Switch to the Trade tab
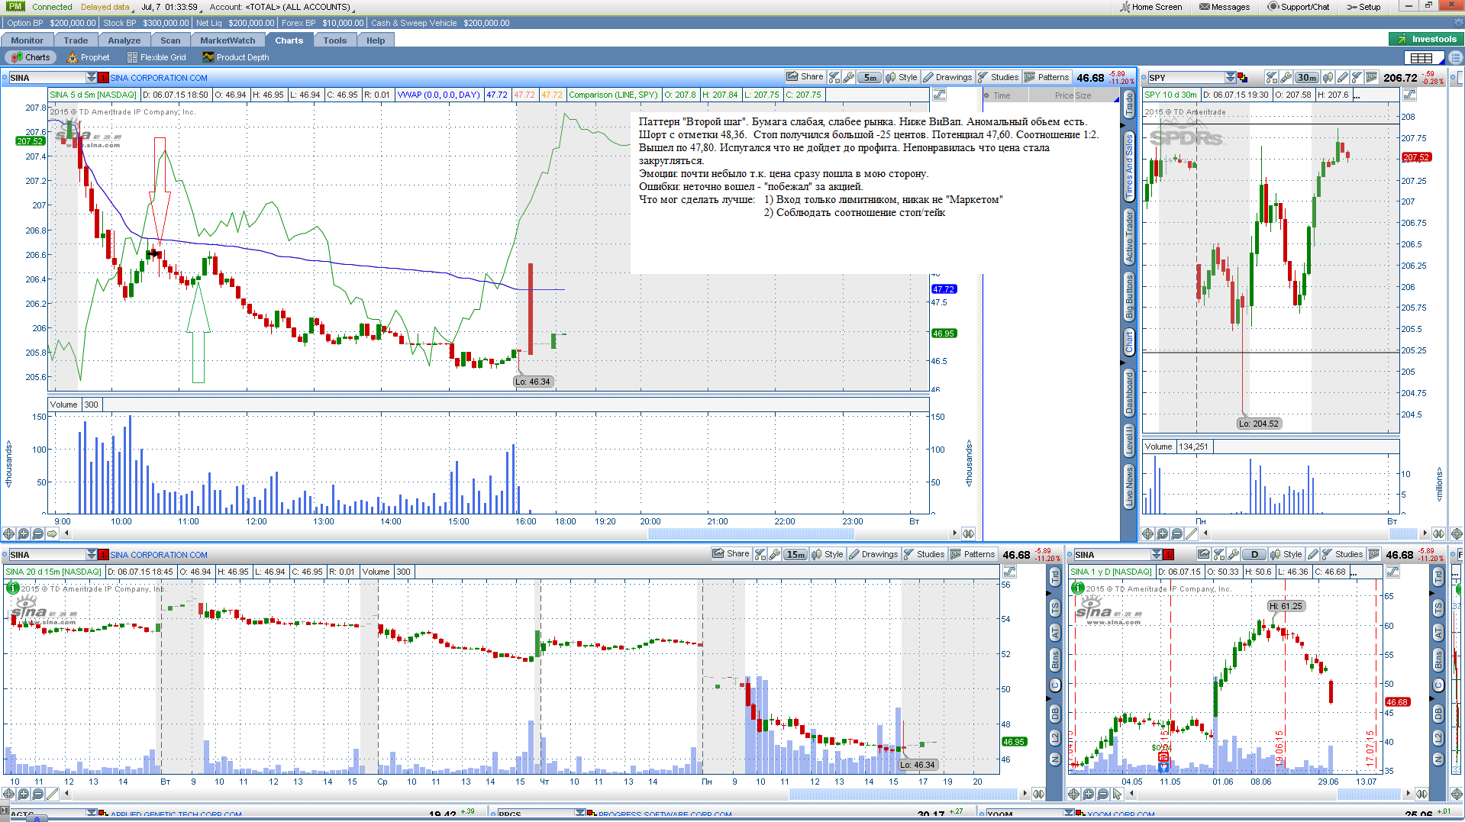This screenshot has height=822, width=1465. pyautogui.click(x=76, y=40)
